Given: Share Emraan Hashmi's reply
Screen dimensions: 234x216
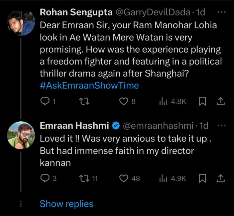Looking at the screenshot, I should pos(221,178).
